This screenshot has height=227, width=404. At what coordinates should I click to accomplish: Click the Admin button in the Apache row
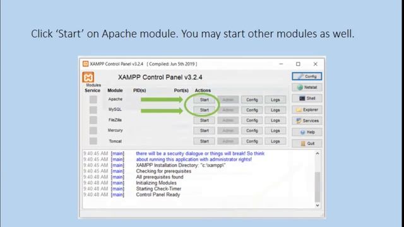228,100
